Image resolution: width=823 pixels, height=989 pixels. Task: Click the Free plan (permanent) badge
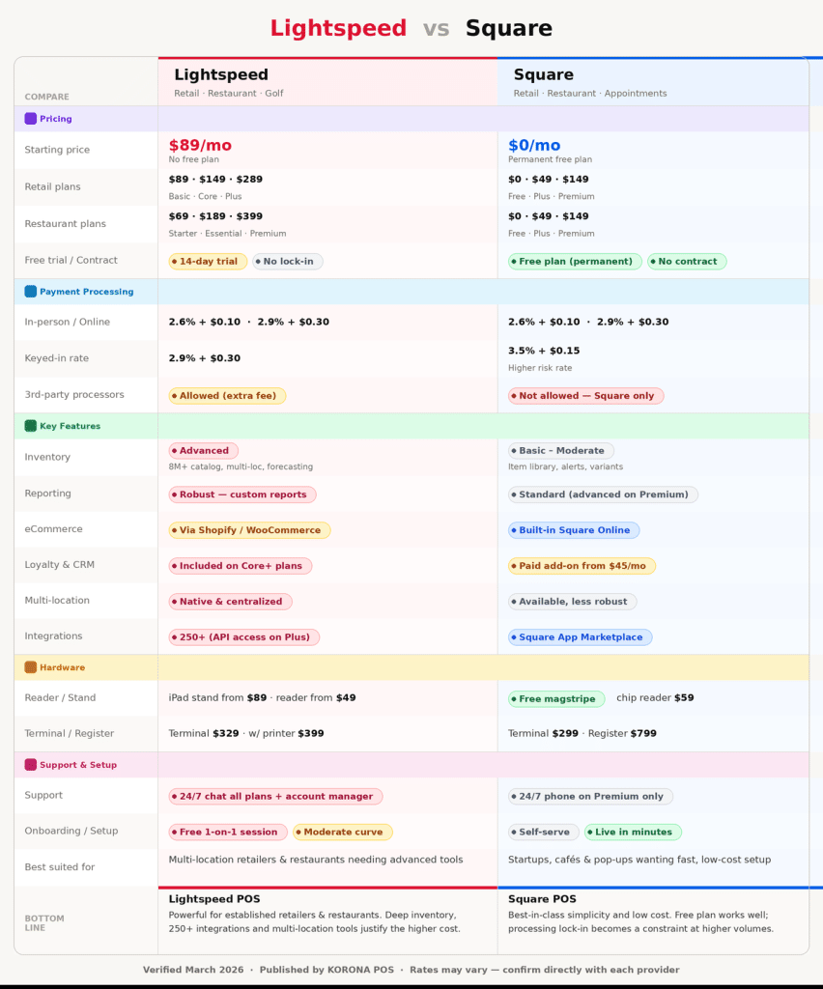click(x=575, y=262)
